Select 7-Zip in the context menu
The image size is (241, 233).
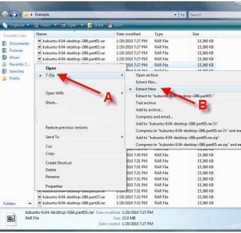point(80,75)
